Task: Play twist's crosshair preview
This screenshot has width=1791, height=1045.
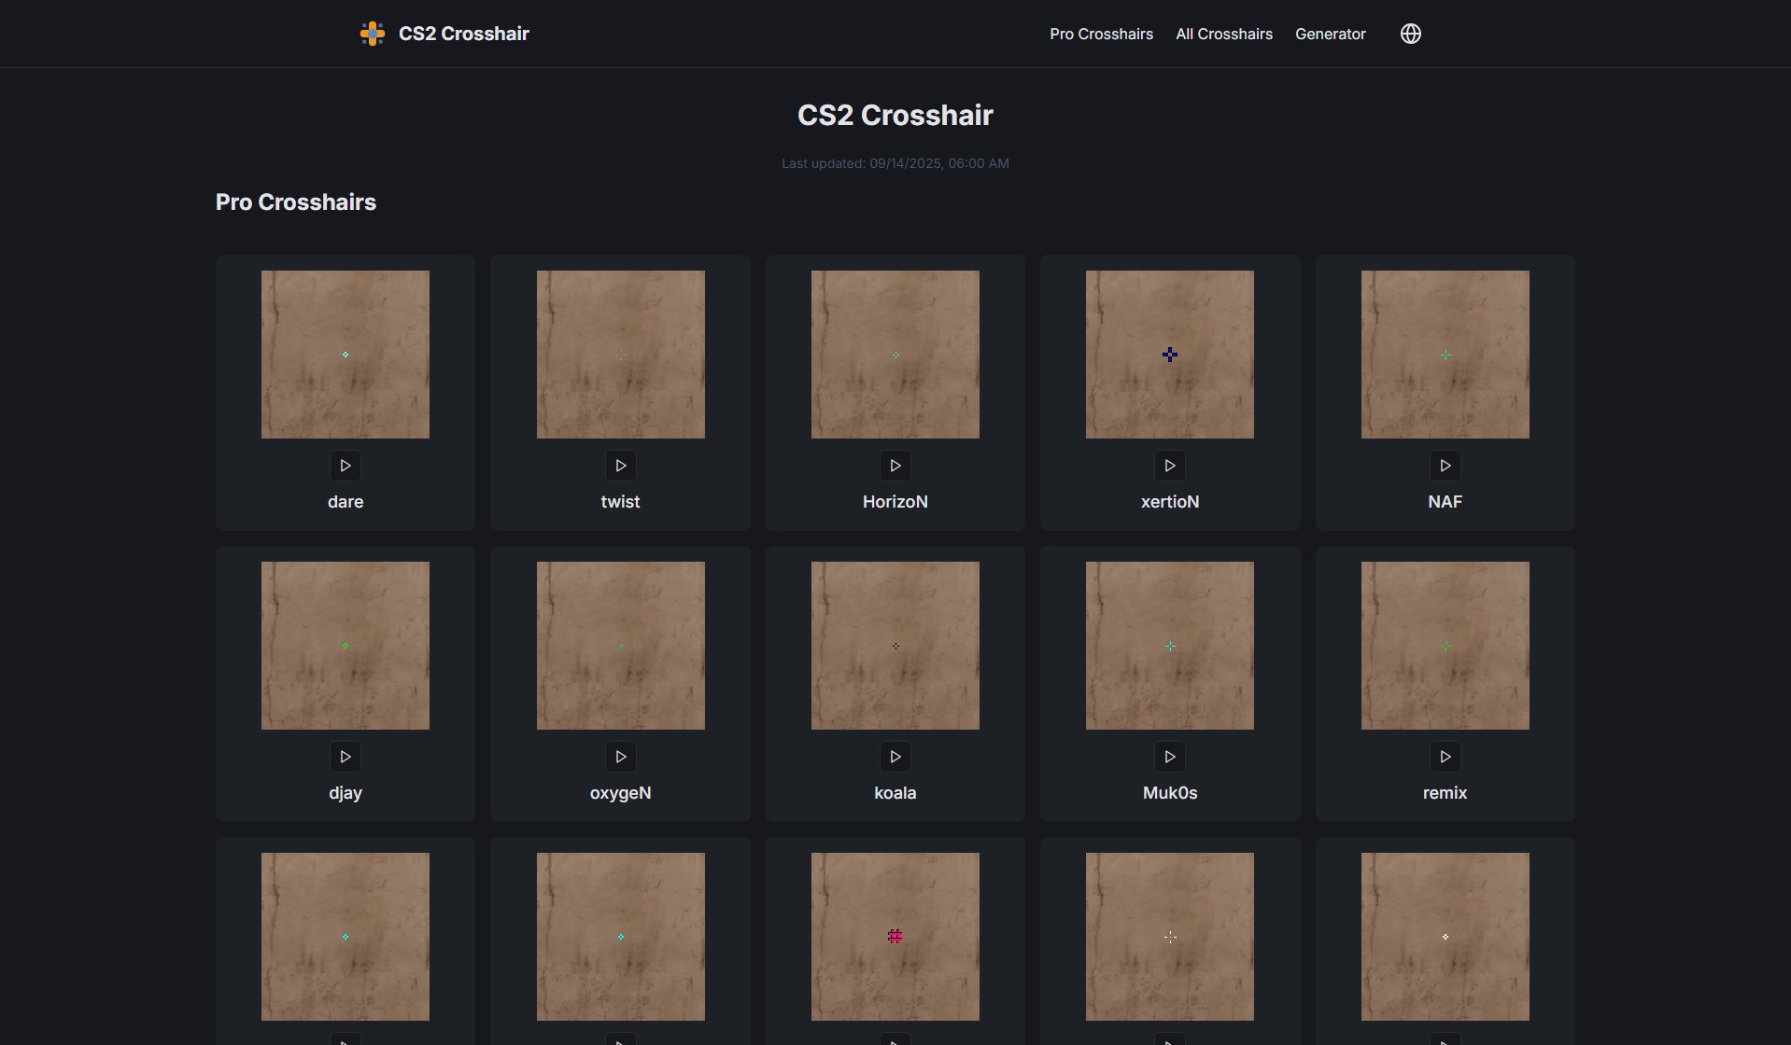Action: tap(621, 466)
